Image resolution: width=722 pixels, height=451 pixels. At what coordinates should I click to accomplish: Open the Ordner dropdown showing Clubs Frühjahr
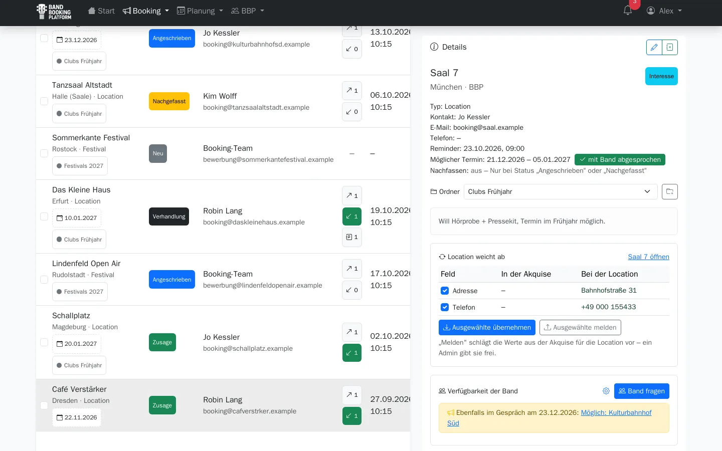pyautogui.click(x=561, y=191)
